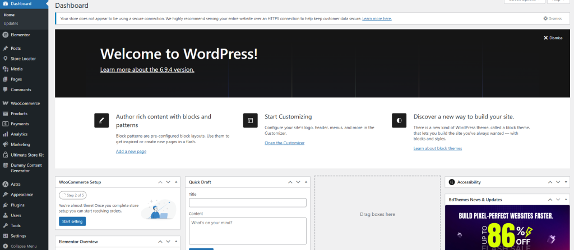
Task: Click the Astra logo icon
Action: (5, 184)
